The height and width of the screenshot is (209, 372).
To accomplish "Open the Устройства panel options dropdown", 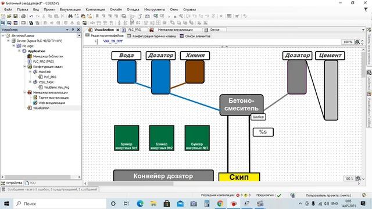I will pos(67,30).
